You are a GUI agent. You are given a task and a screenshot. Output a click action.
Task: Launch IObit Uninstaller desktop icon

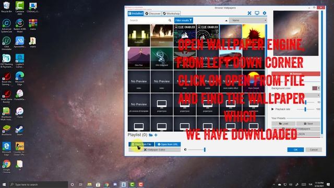point(6,43)
